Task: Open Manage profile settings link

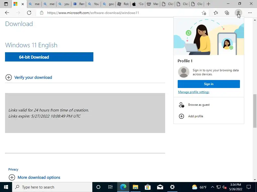Action: click(194, 92)
